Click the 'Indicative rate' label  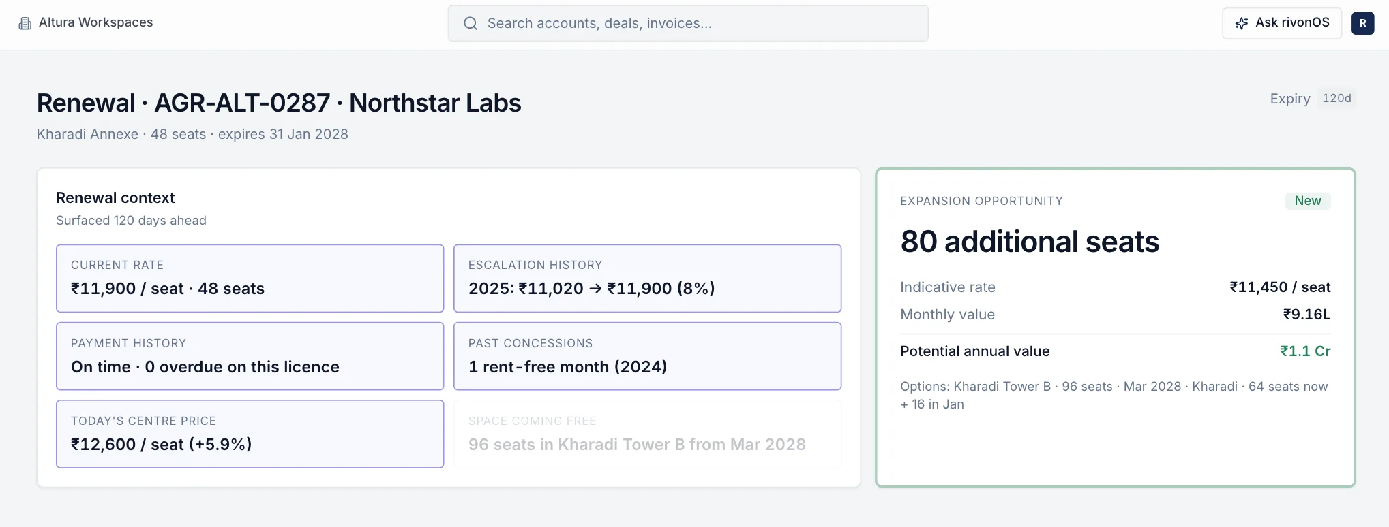click(x=948, y=287)
